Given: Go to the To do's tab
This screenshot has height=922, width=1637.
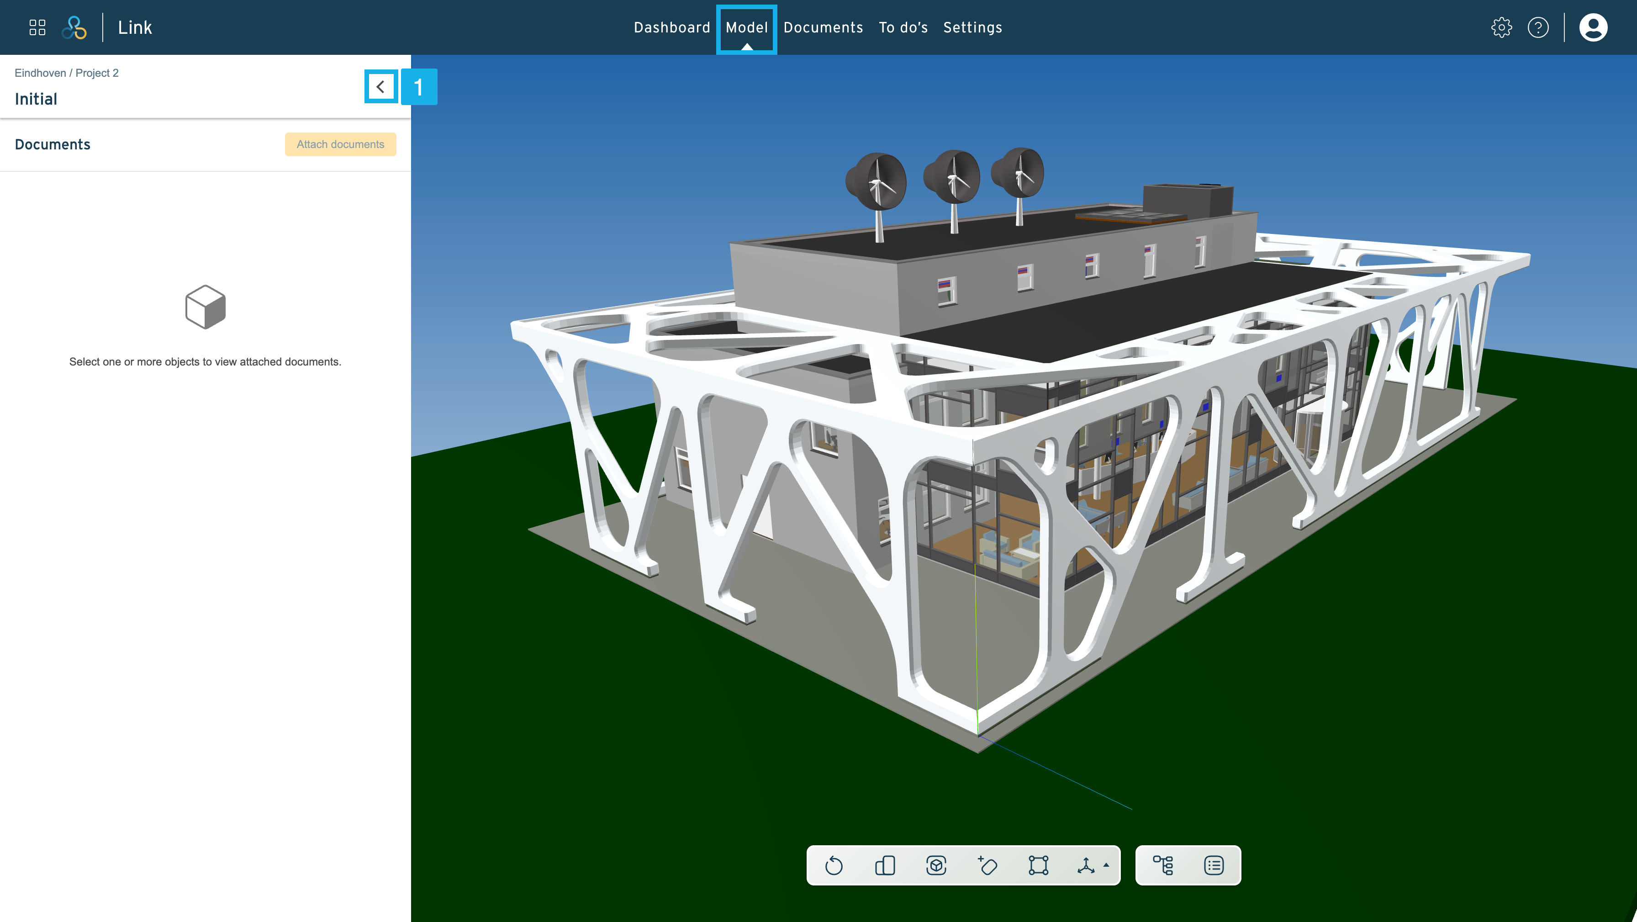Looking at the screenshot, I should click(903, 27).
